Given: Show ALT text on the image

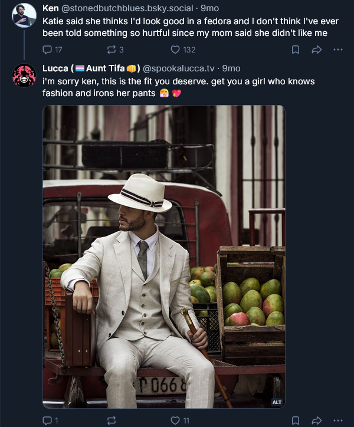Looking at the screenshot, I should pyautogui.click(x=277, y=402).
